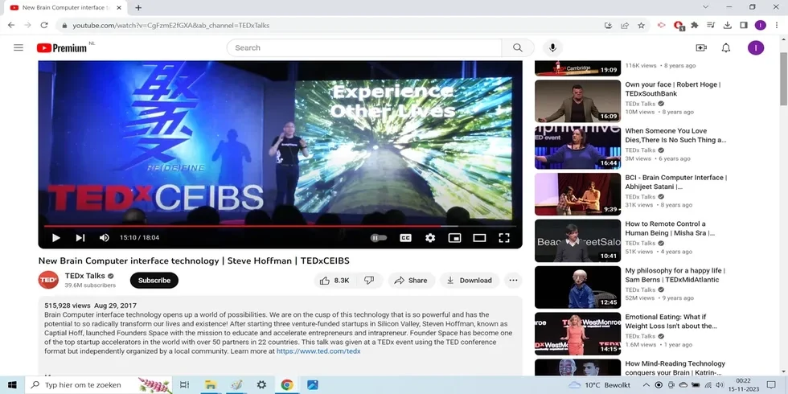Mute the video volume
Viewport: 788px width, 394px height.
(104, 238)
